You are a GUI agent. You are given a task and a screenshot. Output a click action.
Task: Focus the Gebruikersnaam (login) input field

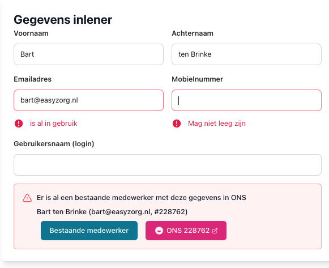click(168, 165)
